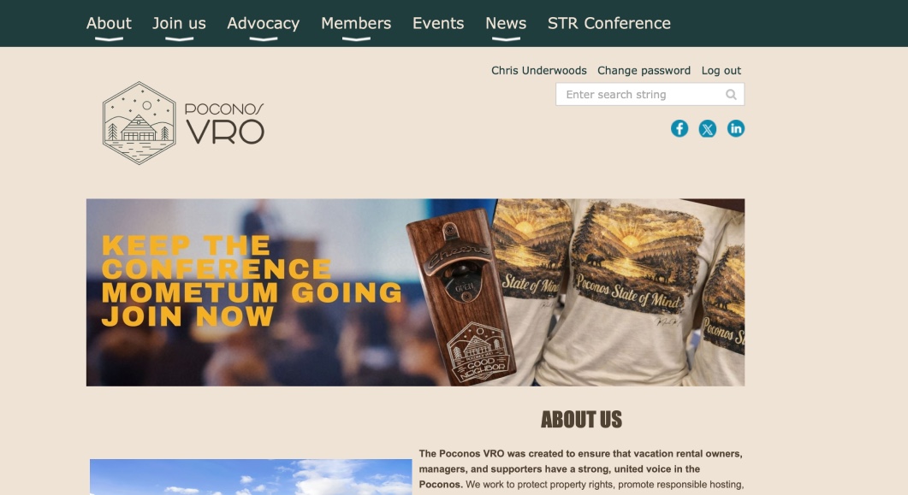This screenshot has height=495, width=908.
Task: Click the Poconos VRO hexagon logo
Action: [139, 122]
